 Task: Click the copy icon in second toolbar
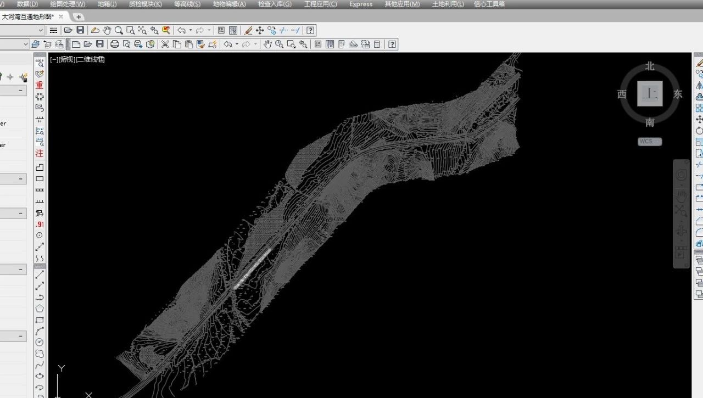pyautogui.click(x=177, y=44)
